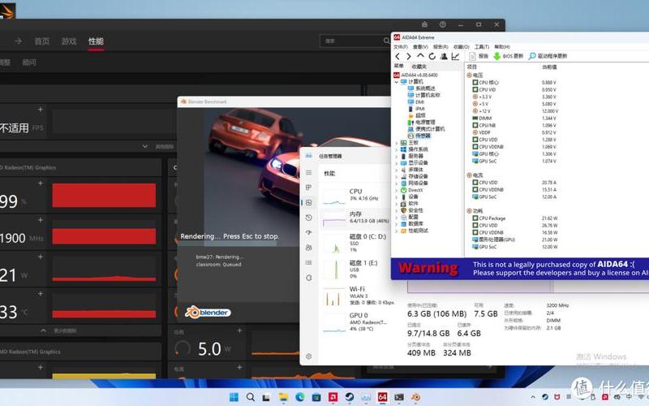Click the 项目 column header in AIDA64

click(471, 67)
